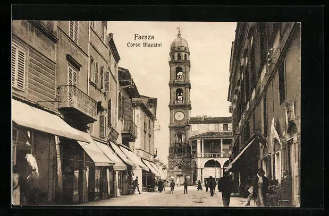Click the man walking in the street center
Screen dimensions: 329x216
[225, 189]
